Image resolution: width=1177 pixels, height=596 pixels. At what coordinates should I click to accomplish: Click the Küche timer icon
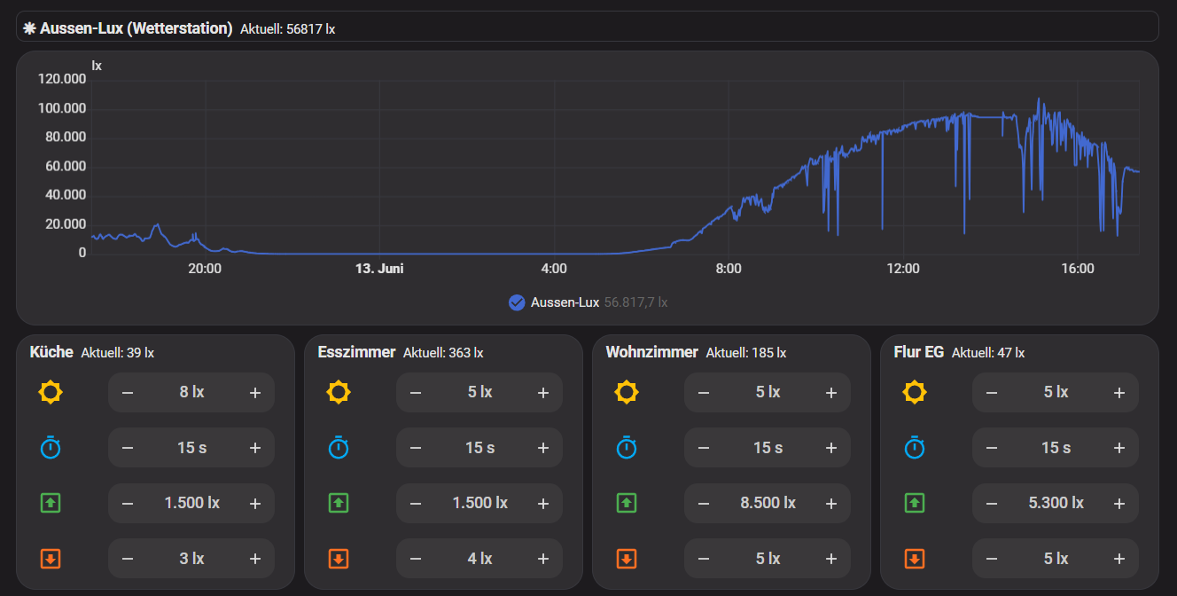51,448
